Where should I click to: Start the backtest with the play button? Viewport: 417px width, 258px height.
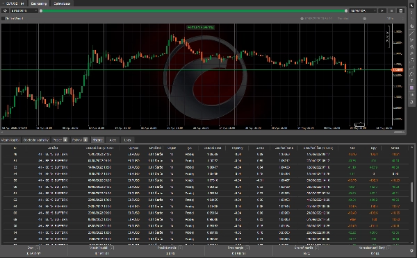(x=382, y=11)
